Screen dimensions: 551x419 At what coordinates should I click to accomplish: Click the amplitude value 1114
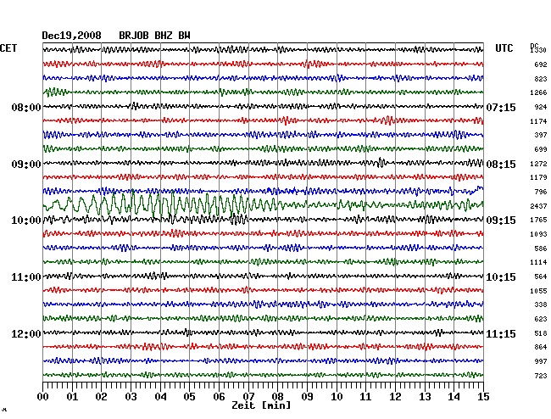(538, 262)
